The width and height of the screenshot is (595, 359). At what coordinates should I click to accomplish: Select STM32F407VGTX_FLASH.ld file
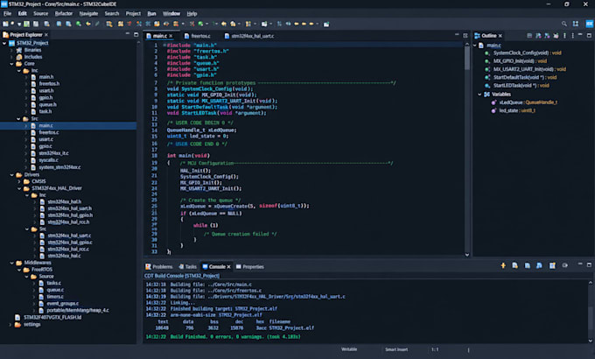[52, 317]
